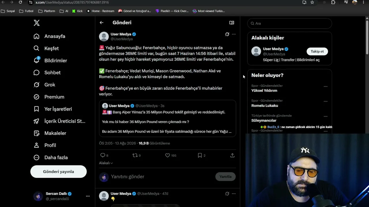Click the share icon on the post
This screenshot has width=369, height=207.
point(232,155)
